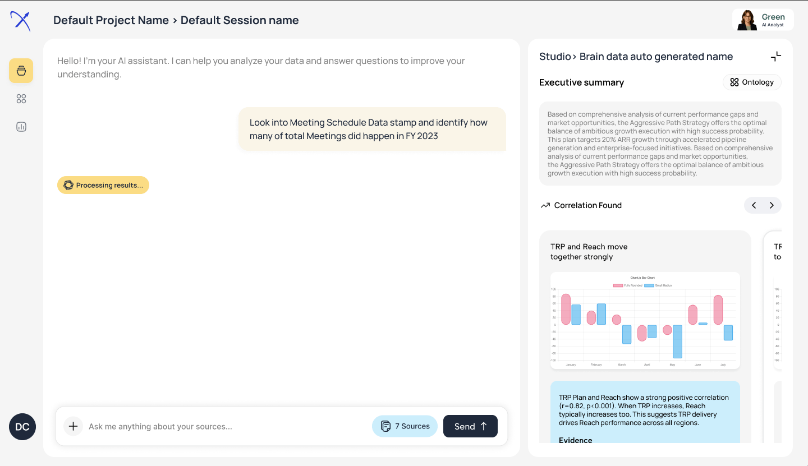This screenshot has height=466, width=808.
Task: Click the Ontology knot icon
Action: [734, 82]
